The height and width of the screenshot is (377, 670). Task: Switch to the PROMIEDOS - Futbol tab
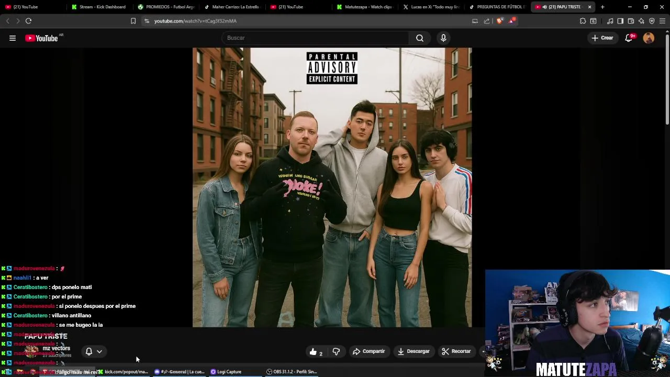tap(165, 7)
